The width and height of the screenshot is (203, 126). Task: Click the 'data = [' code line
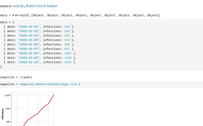click(x=7, y=22)
